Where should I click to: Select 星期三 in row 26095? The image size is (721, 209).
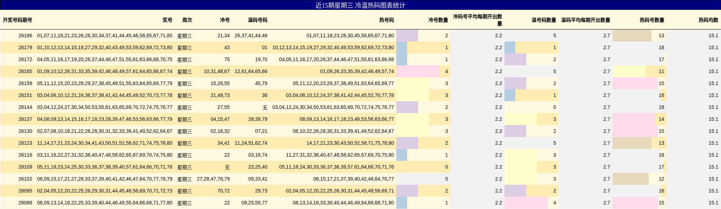click(185, 191)
